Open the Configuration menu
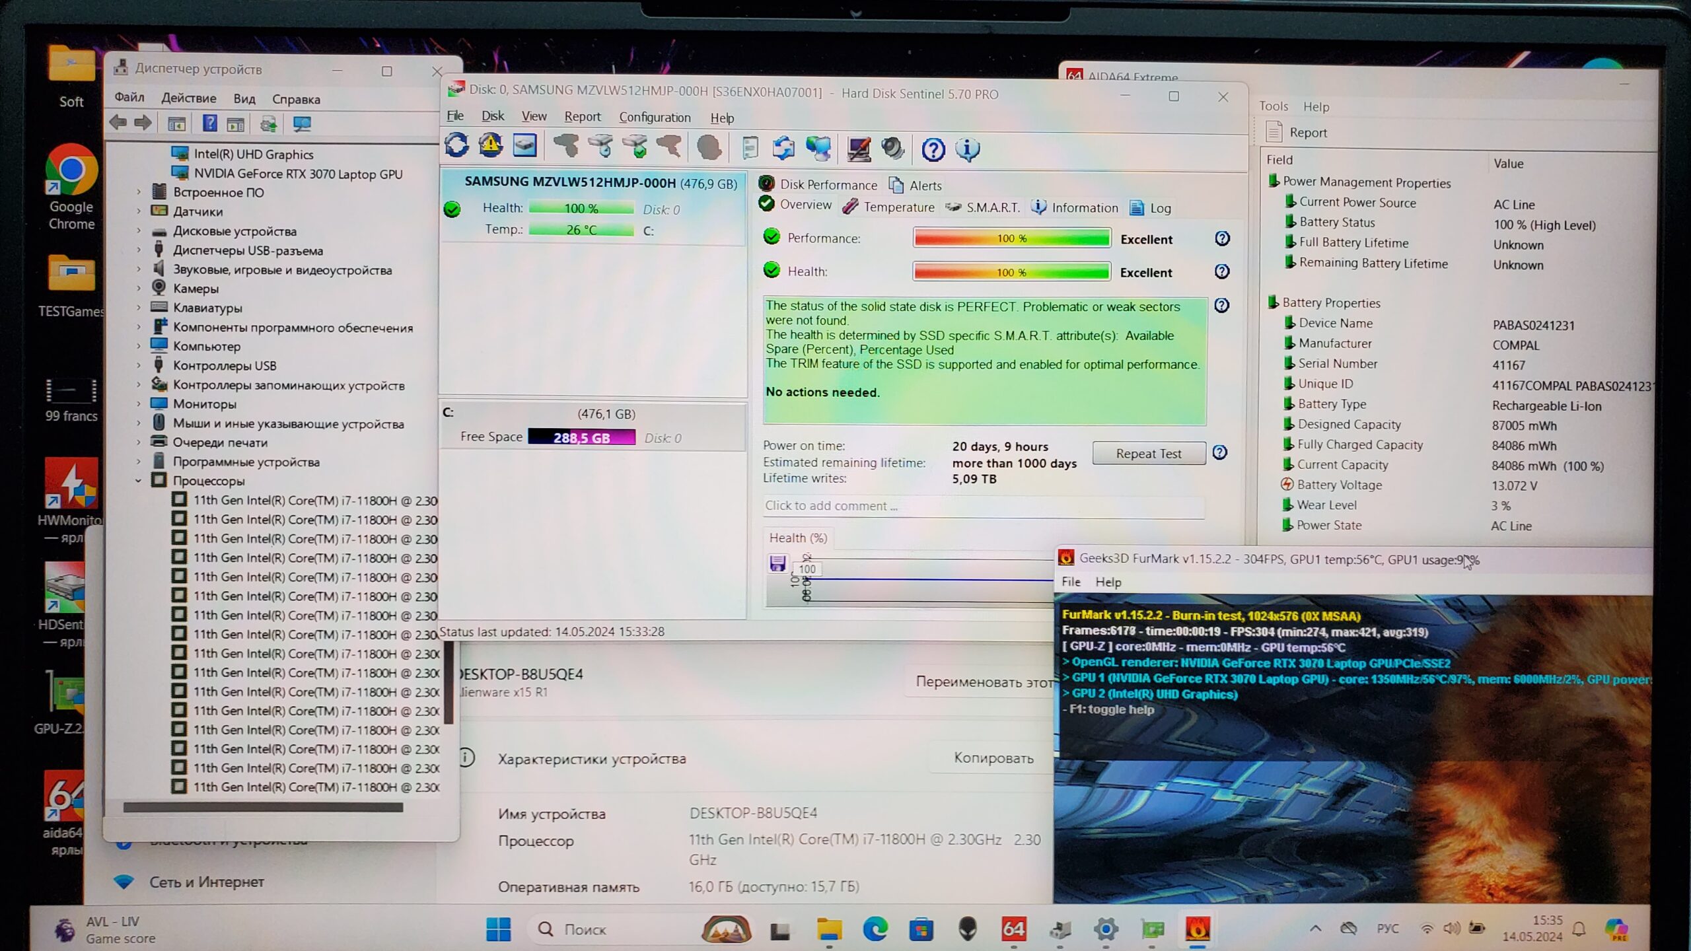 (654, 118)
